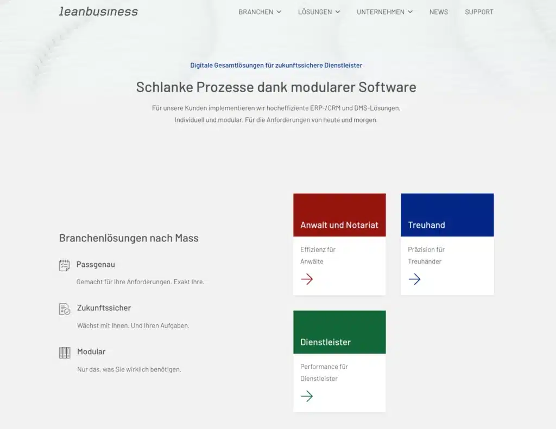Click the green arrow under Dienstleister
Viewport: 556px width, 429px height.
coord(307,396)
